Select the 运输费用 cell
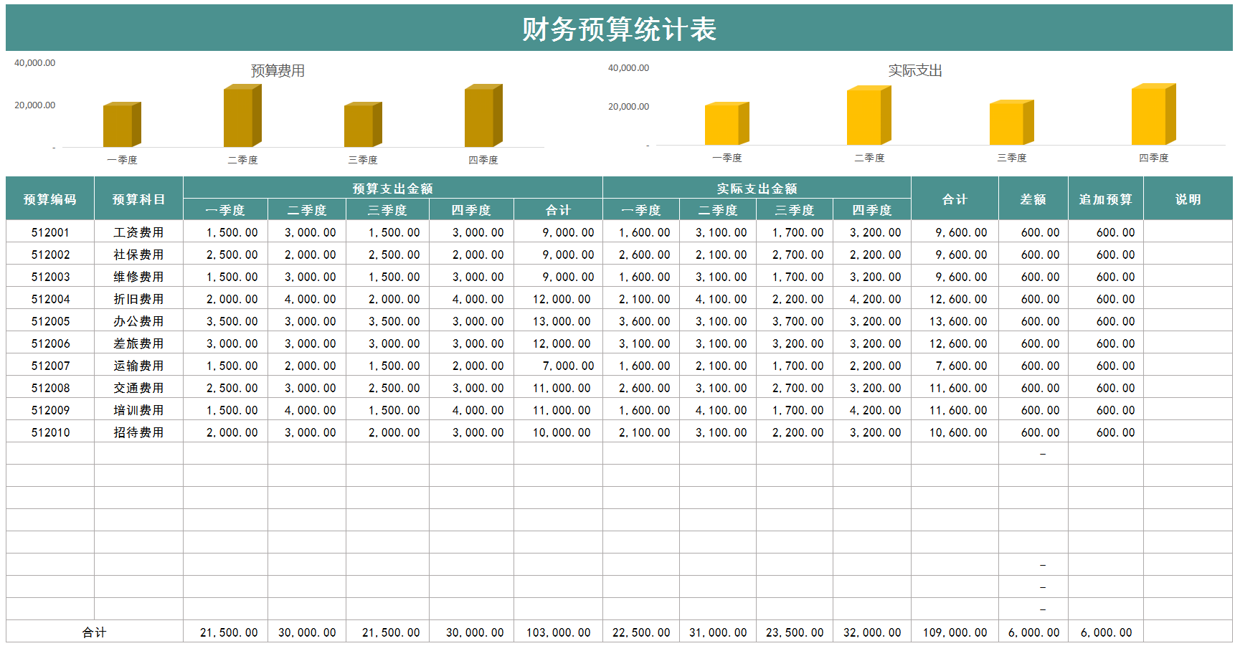The image size is (1235, 646). (x=138, y=366)
